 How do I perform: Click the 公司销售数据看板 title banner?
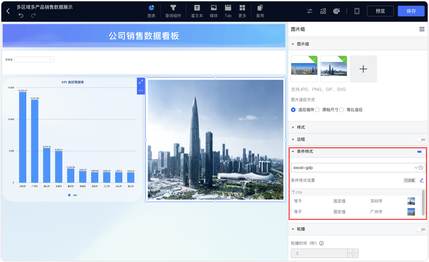[x=144, y=36]
